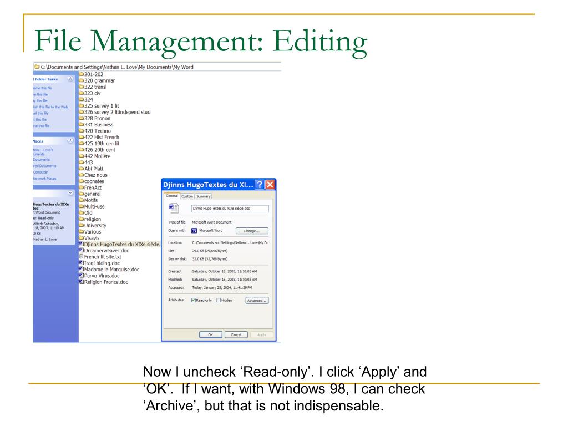The image size is (568, 426).
Task: Click the file name field in Properties
Action: [x=230, y=209]
